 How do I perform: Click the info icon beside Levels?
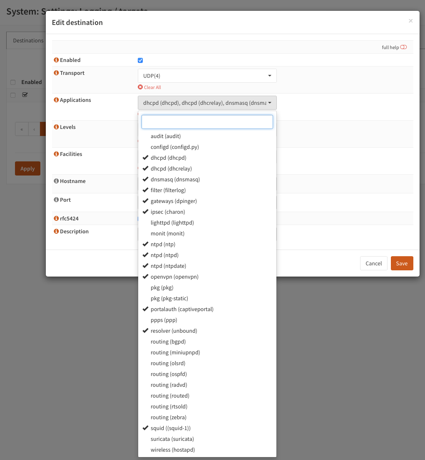[56, 127]
